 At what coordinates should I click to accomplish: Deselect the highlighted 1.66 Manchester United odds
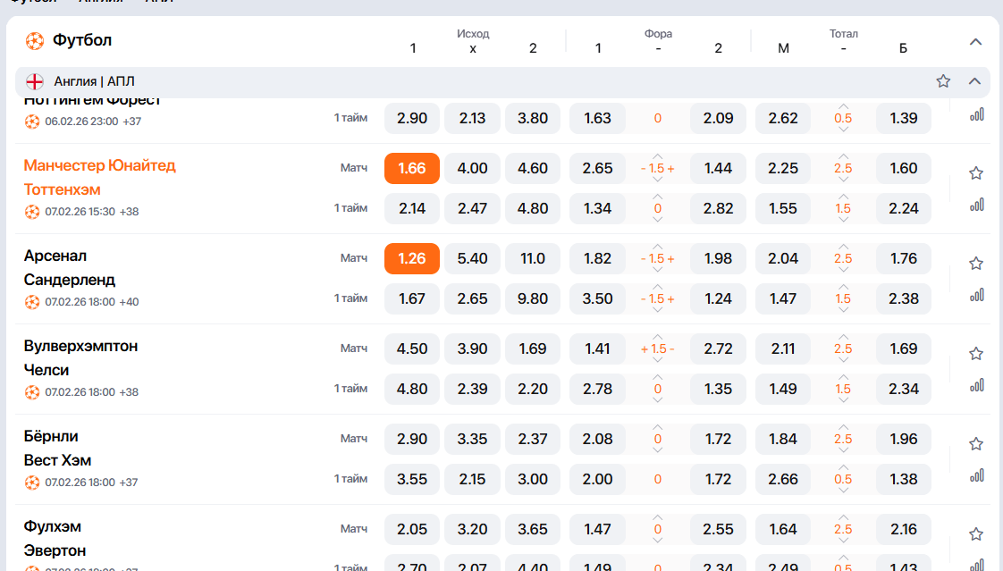coord(412,168)
